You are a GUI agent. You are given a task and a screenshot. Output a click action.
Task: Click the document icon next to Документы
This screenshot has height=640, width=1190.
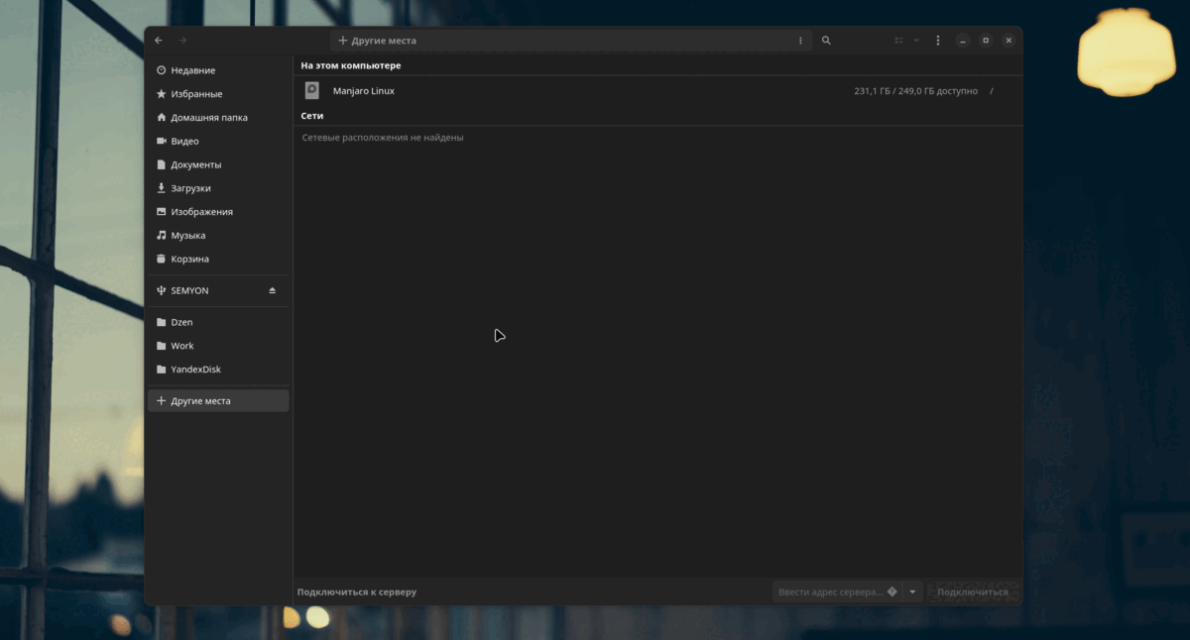coord(162,164)
